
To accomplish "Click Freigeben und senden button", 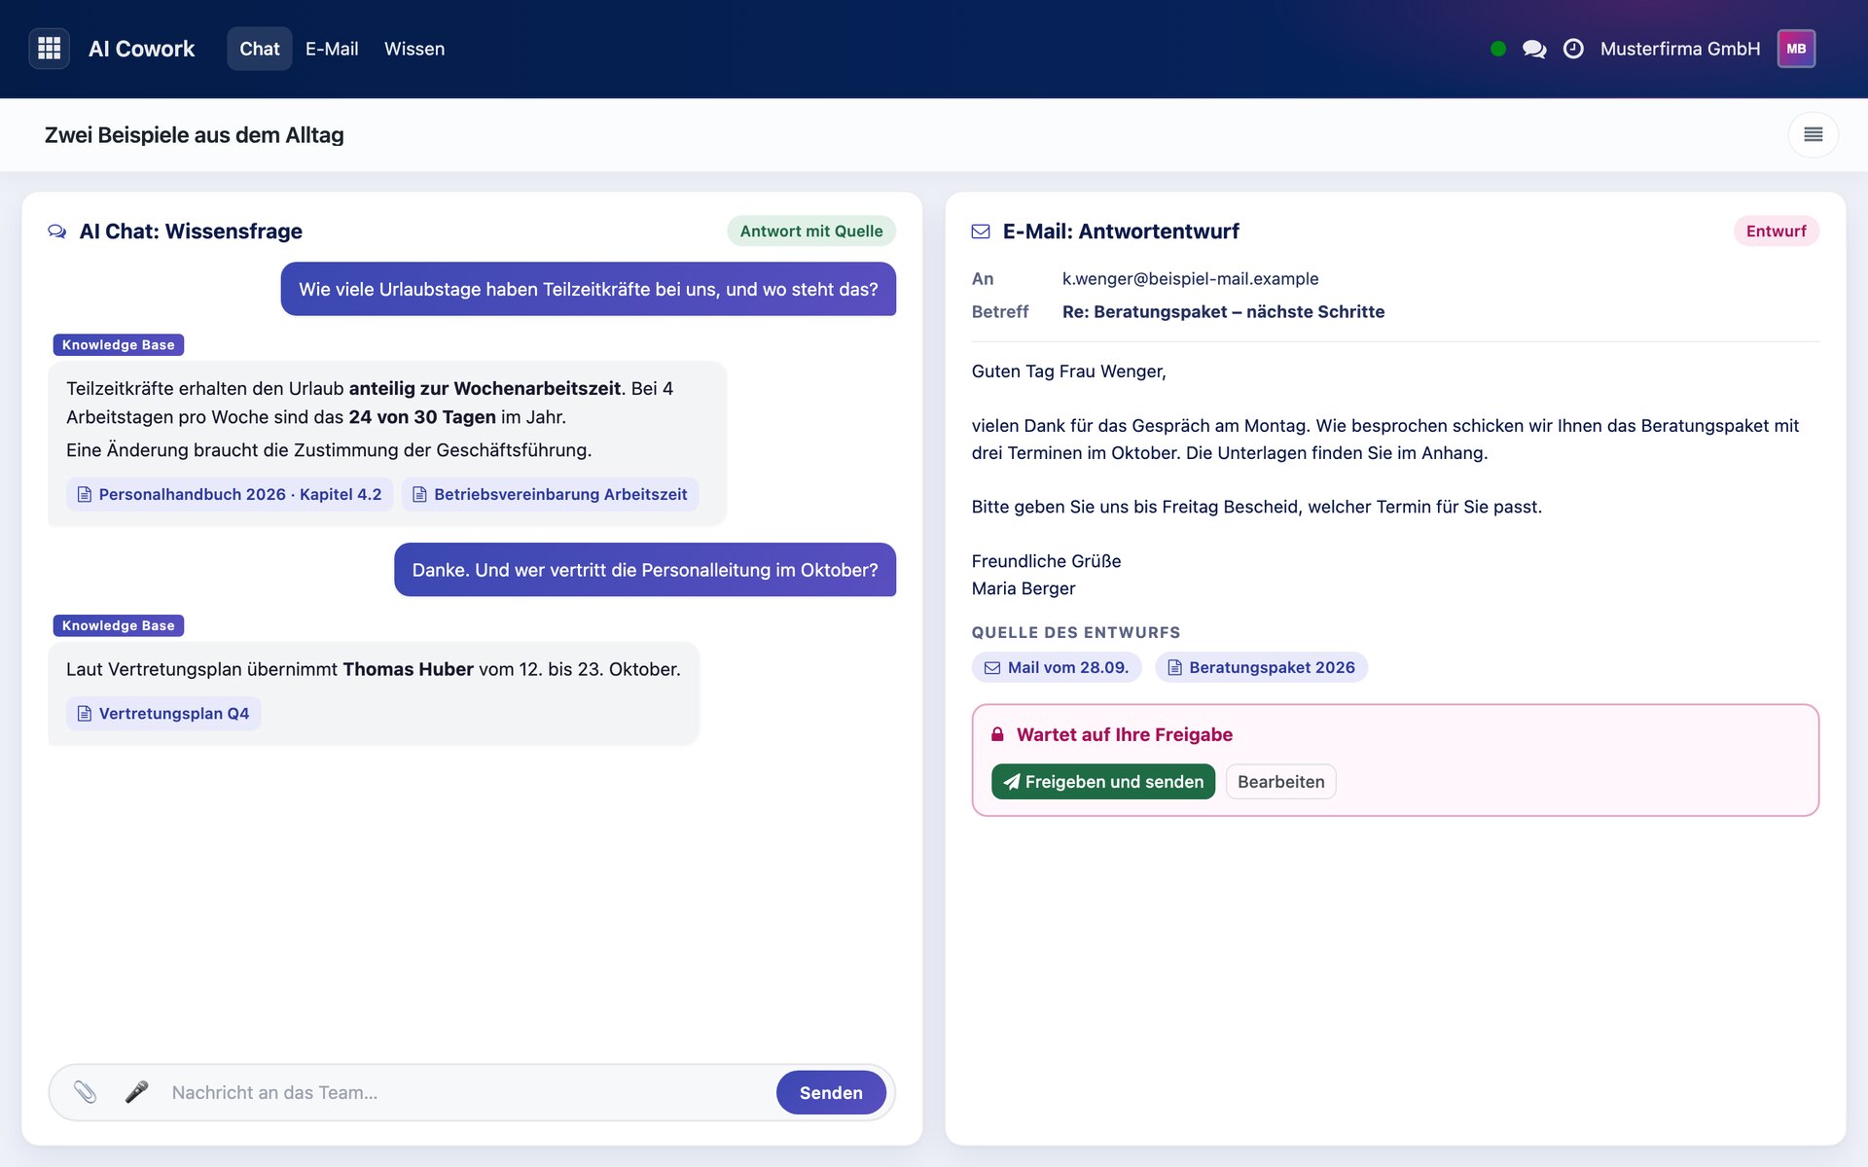I will (1103, 782).
